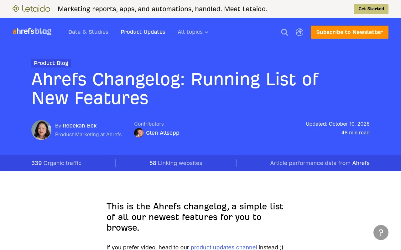This screenshot has width=401, height=250.
Task: Open author Rebekah Bek's profile link
Action: (80, 126)
